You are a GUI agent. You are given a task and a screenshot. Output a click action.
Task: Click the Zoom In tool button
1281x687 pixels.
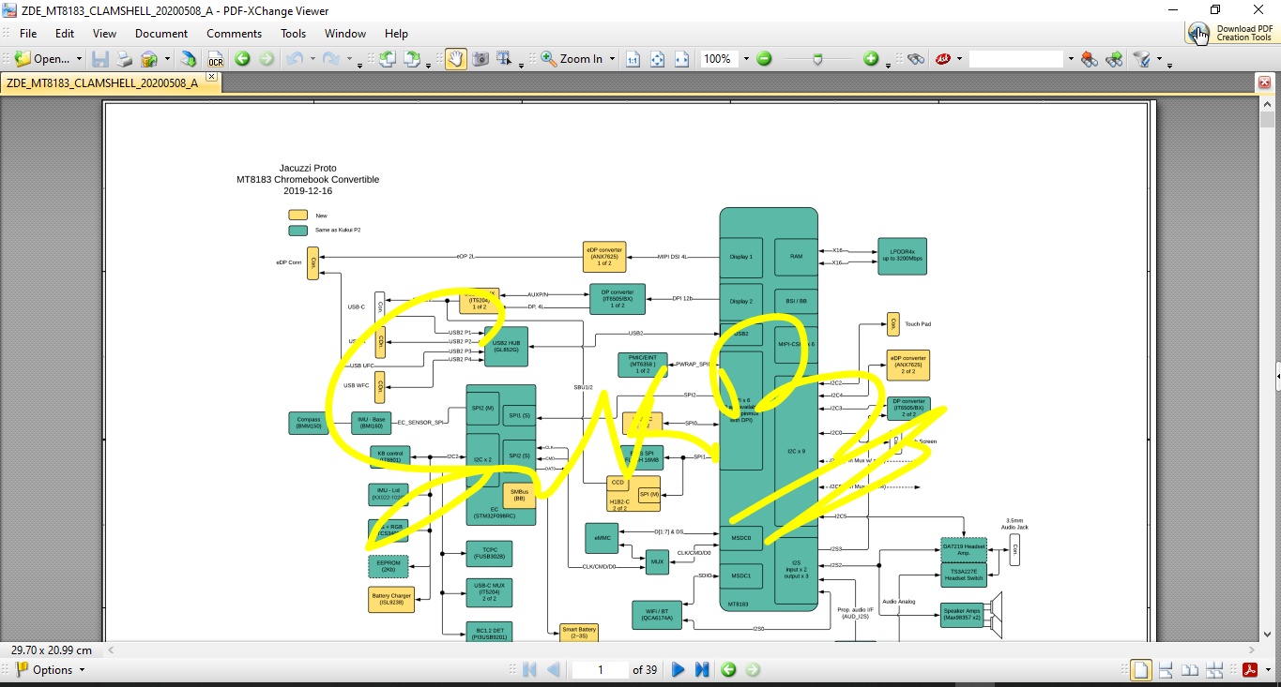click(572, 59)
